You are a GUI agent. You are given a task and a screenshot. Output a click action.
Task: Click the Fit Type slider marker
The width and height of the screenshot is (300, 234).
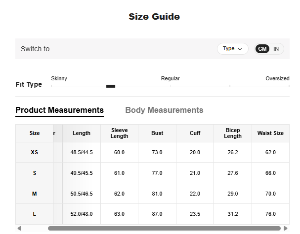coord(111,86)
